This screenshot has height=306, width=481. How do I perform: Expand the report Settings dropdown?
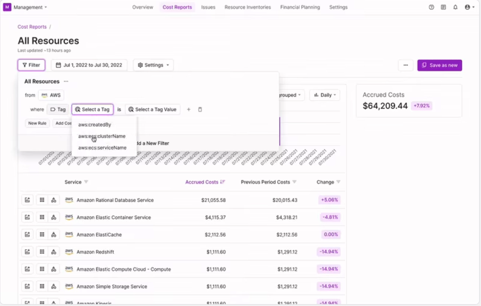pyautogui.click(x=153, y=65)
